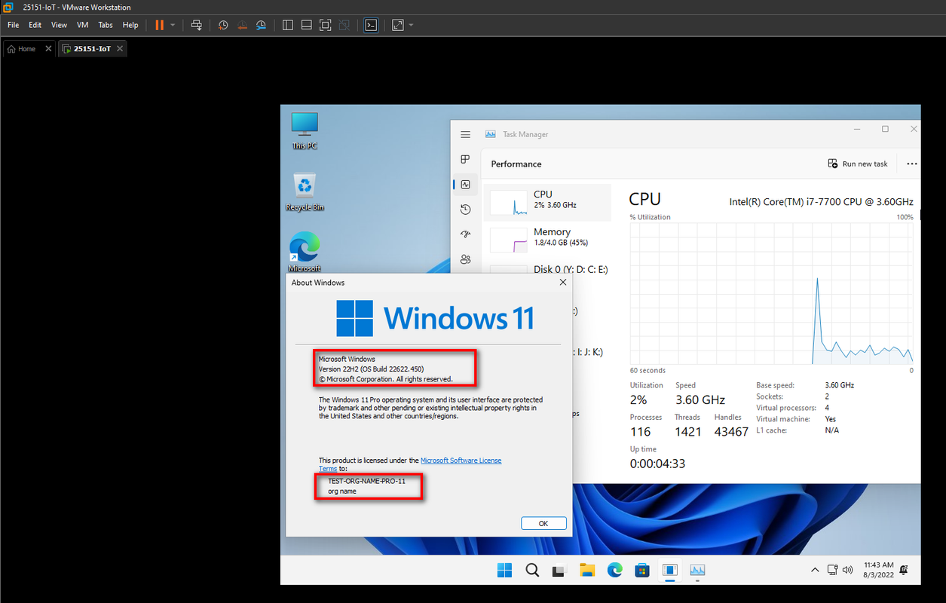This screenshot has height=603, width=946.
Task: Open Task Manager App history icon
Action: coord(466,210)
